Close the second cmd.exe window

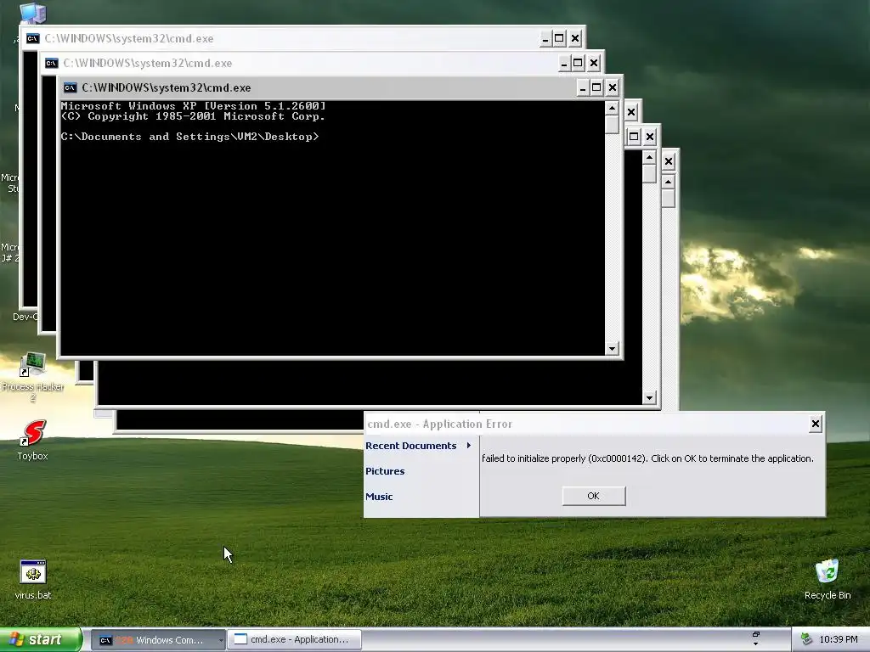(594, 63)
